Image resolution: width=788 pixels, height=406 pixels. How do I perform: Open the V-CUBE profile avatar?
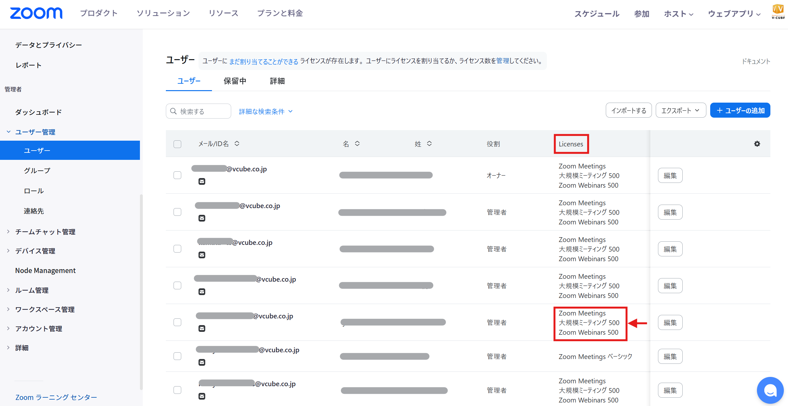[x=778, y=12]
